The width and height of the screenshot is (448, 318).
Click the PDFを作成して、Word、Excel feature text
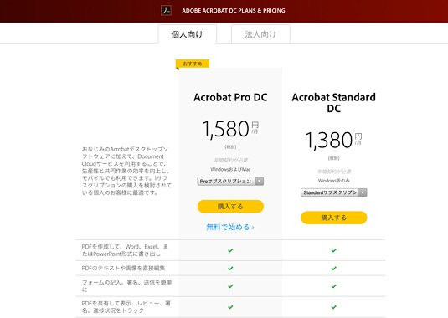pyautogui.click(x=125, y=250)
